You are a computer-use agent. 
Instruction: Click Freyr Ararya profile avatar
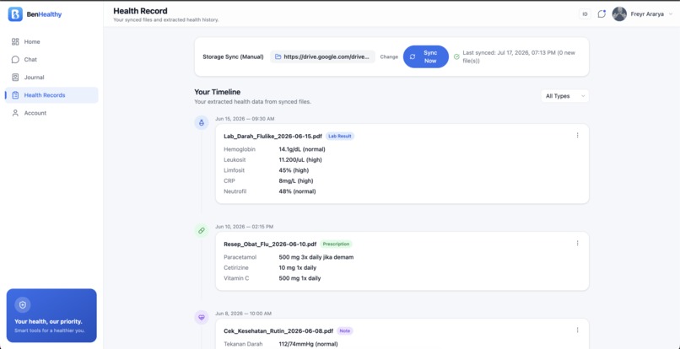[619, 13]
